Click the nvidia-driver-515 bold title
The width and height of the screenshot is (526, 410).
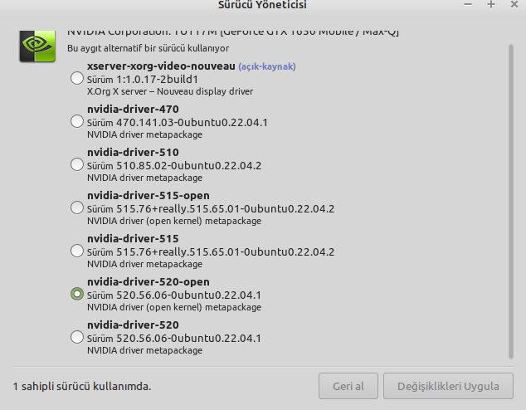pyautogui.click(x=133, y=239)
